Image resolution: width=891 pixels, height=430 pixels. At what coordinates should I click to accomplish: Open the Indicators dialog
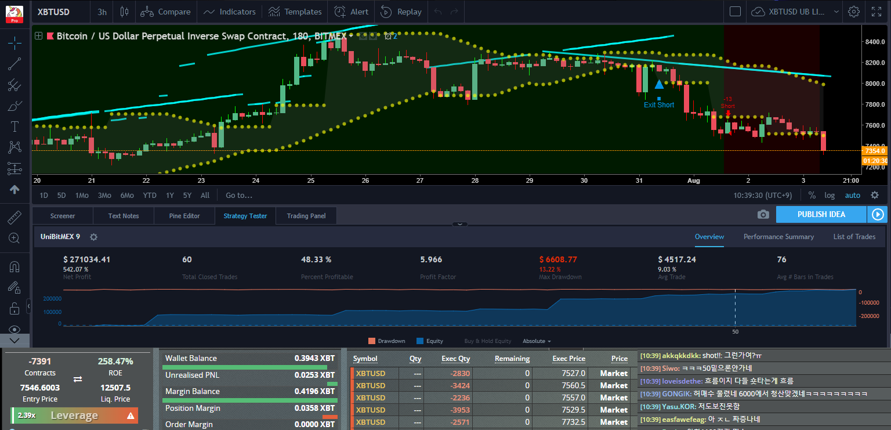click(x=230, y=12)
